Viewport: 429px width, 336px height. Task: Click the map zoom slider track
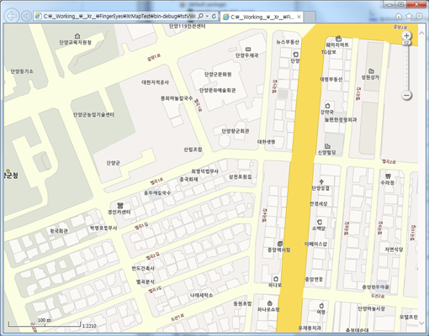[x=406, y=68]
